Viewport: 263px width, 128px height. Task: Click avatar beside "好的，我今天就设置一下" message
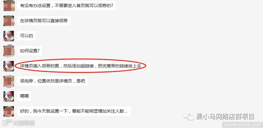pos(9,111)
